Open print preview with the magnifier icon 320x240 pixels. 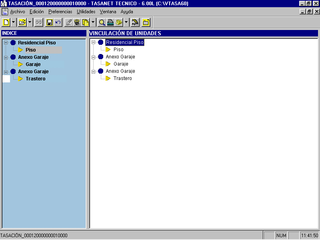102,22
